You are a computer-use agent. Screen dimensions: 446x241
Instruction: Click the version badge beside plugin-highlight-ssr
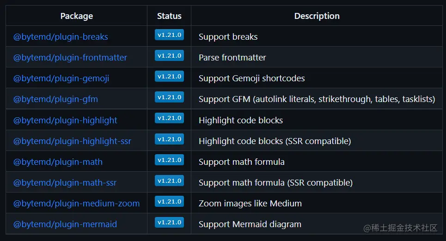tap(169, 139)
